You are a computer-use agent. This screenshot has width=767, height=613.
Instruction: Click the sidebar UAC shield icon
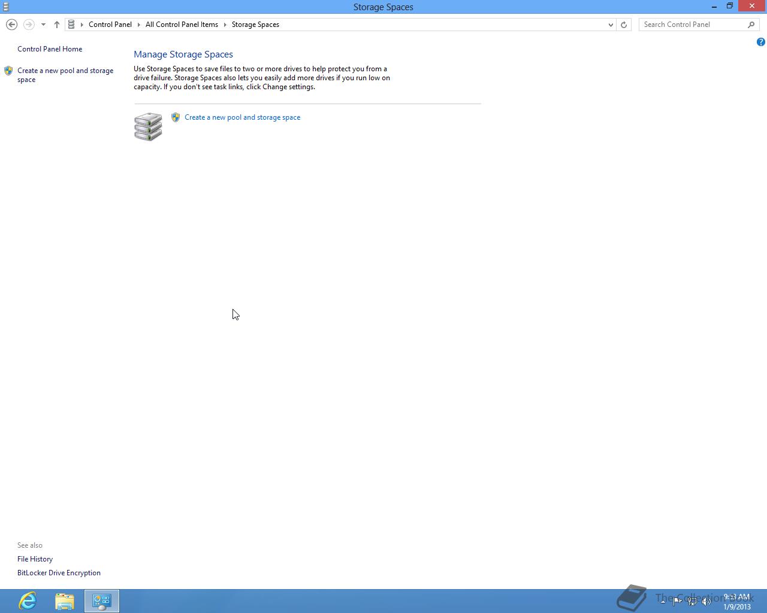tap(8, 71)
